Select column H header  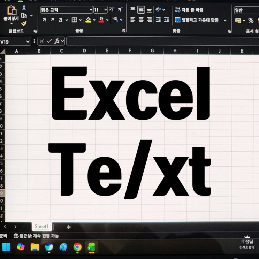(x=175, y=51)
